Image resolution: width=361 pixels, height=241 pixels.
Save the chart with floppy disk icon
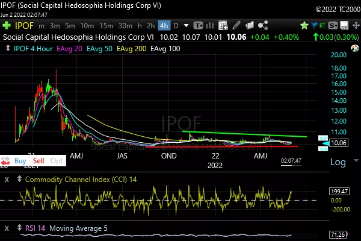click(x=344, y=25)
